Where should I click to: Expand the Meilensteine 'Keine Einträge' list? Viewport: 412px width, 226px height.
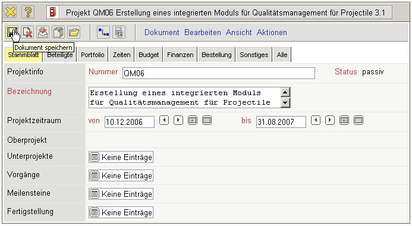(121, 194)
